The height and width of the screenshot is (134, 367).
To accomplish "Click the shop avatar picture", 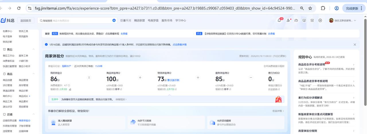I will pos(331,20).
